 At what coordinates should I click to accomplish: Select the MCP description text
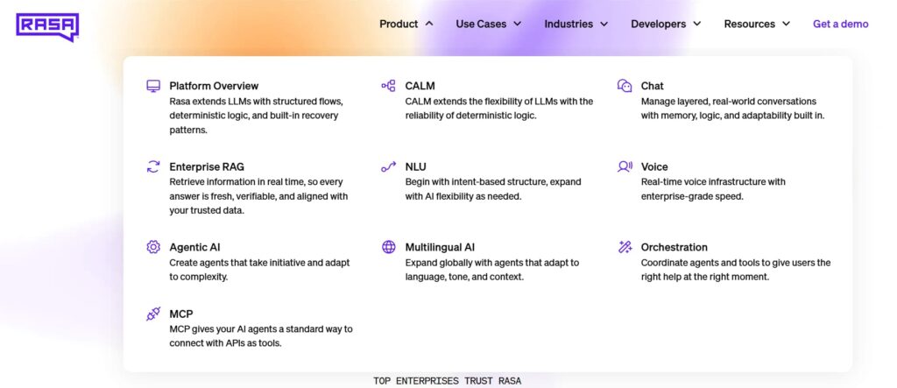(260, 335)
